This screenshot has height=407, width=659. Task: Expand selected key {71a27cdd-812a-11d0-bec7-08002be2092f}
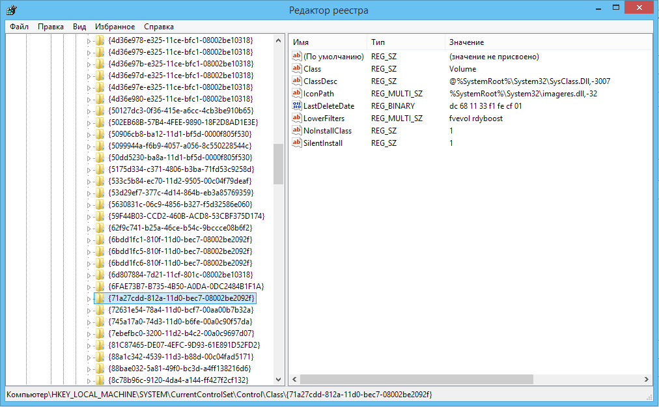[89, 298]
